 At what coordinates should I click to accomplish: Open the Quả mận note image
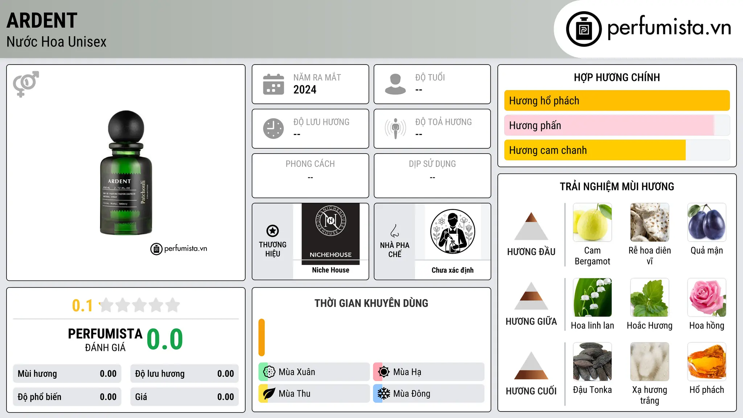click(707, 222)
